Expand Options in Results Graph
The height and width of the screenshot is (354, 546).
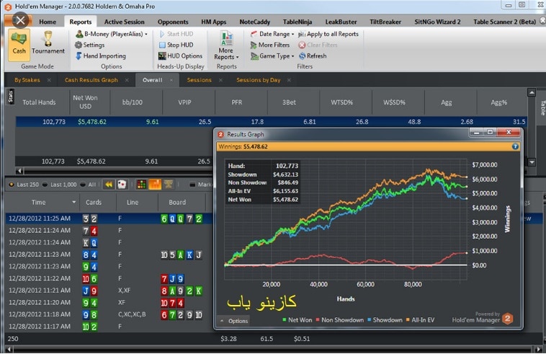234,321
